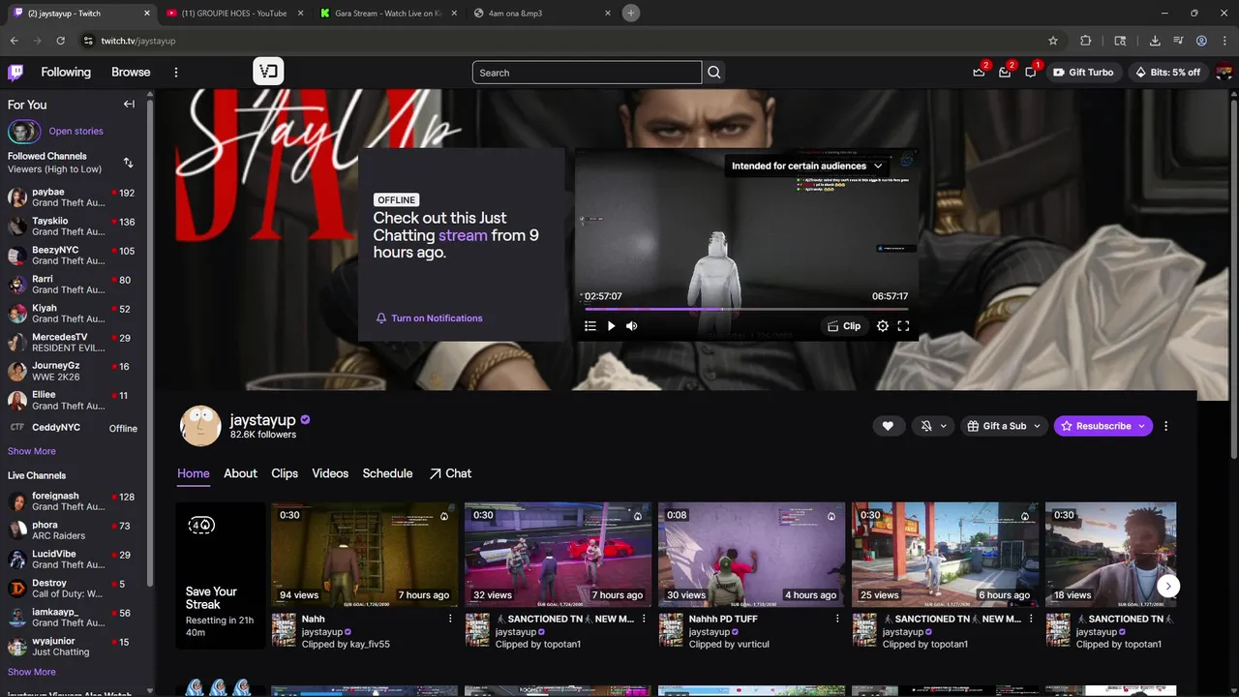The image size is (1239, 697).
Task: Click the search magnifier button
Action: [714, 73]
